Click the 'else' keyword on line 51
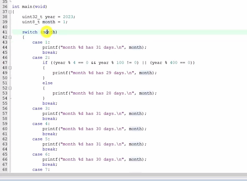The image size is (247, 181). coord(48,83)
